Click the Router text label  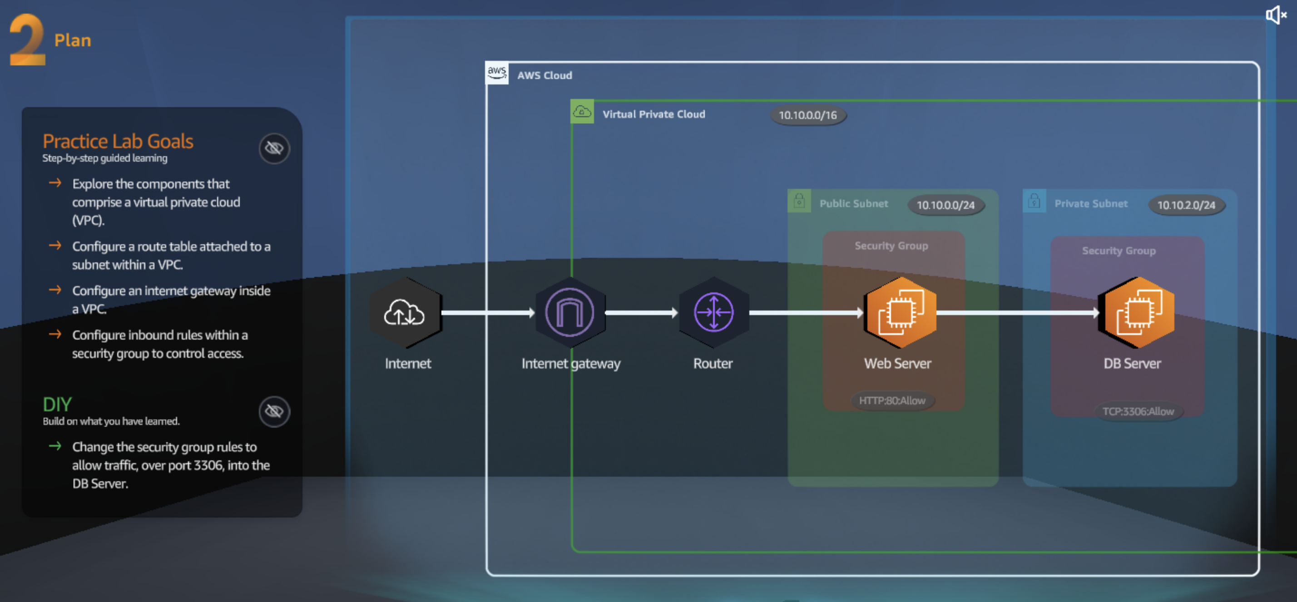coord(713,363)
